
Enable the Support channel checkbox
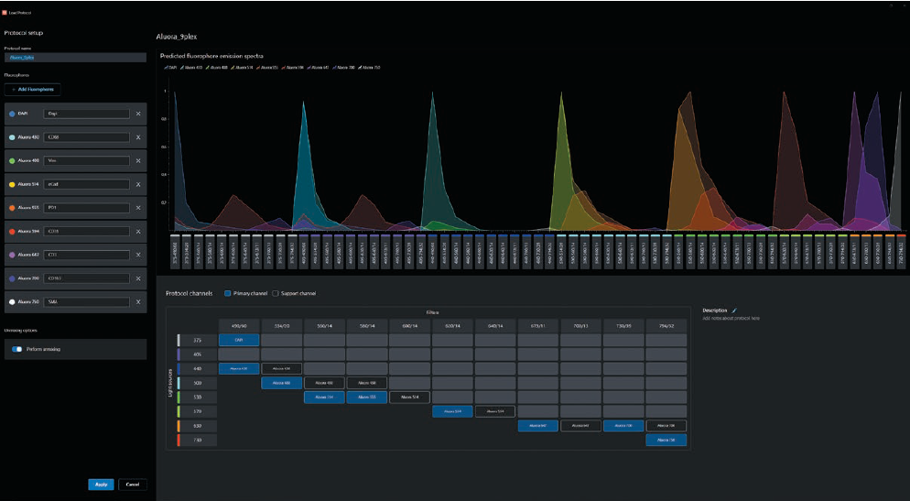click(x=277, y=293)
